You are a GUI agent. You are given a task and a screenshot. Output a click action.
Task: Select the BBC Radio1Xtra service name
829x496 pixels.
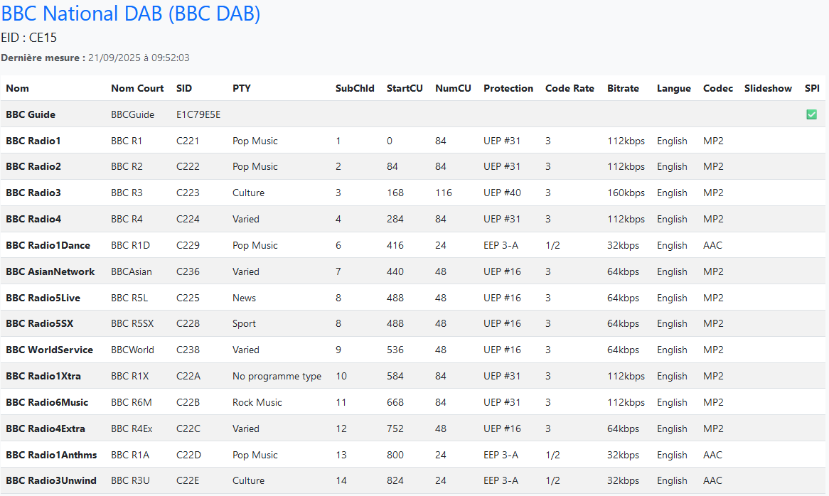pos(43,376)
